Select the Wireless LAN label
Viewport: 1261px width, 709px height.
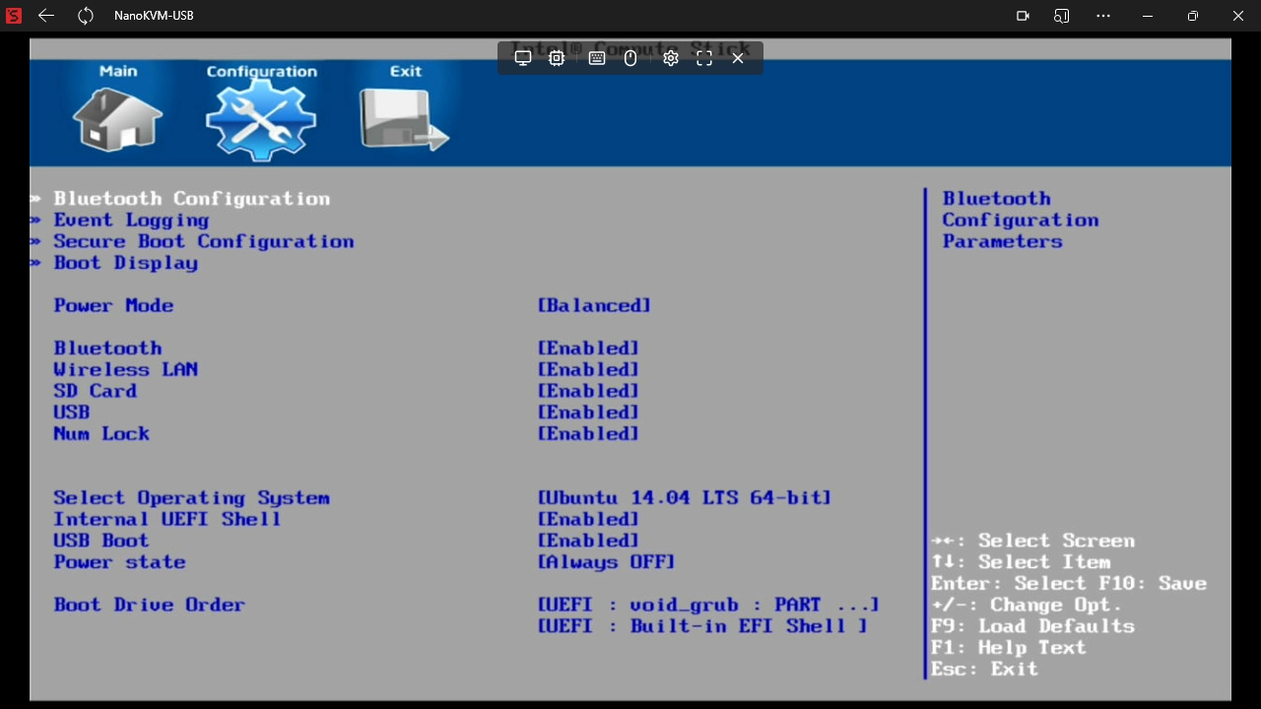point(125,369)
